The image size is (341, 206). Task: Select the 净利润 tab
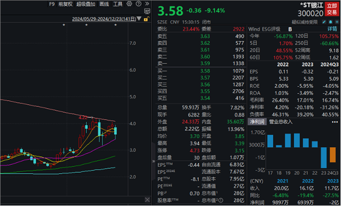point(257,122)
